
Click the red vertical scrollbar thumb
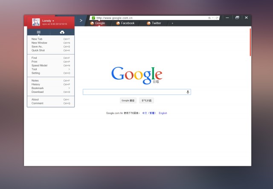tap(250, 43)
